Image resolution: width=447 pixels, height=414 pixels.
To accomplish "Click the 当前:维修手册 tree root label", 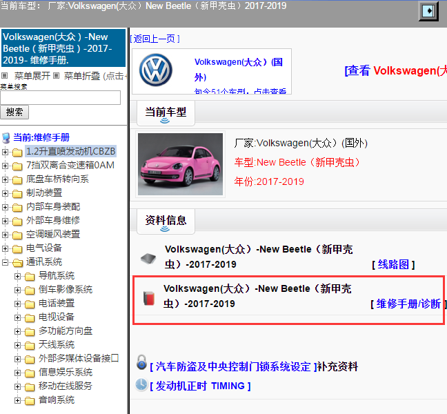I will click(41, 138).
